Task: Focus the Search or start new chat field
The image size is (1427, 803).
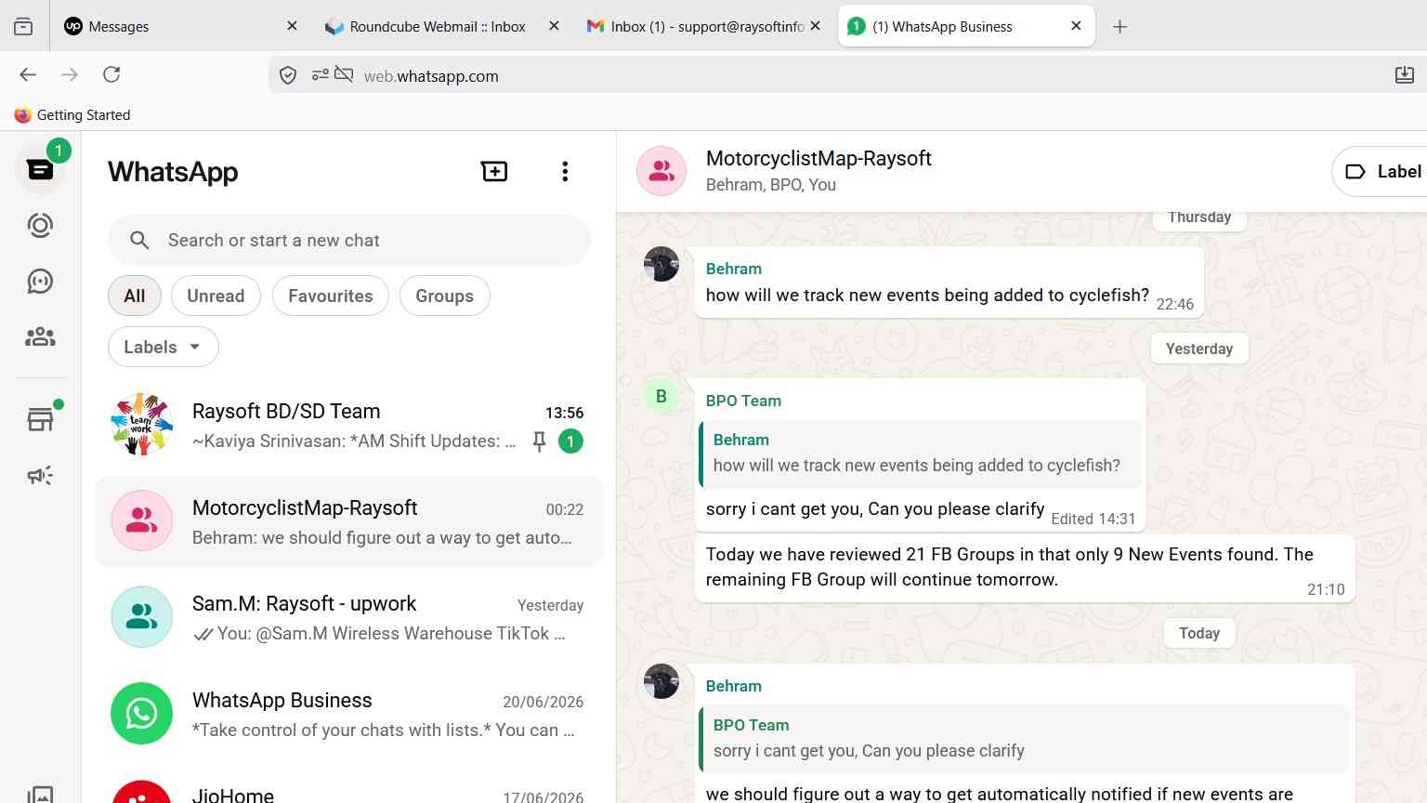Action: [x=349, y=240]
